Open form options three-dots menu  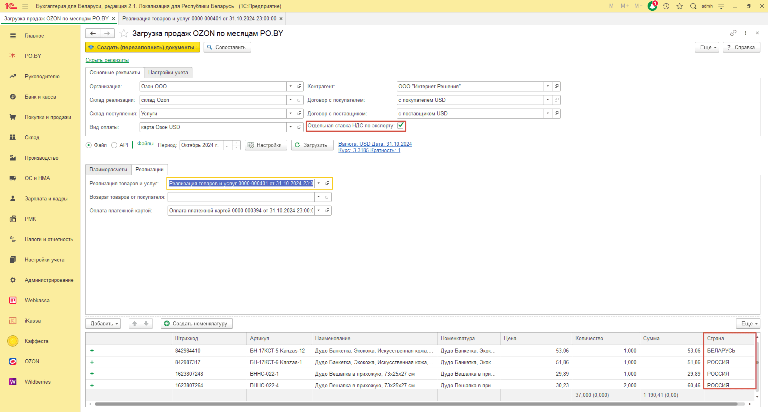pos(745,33)
